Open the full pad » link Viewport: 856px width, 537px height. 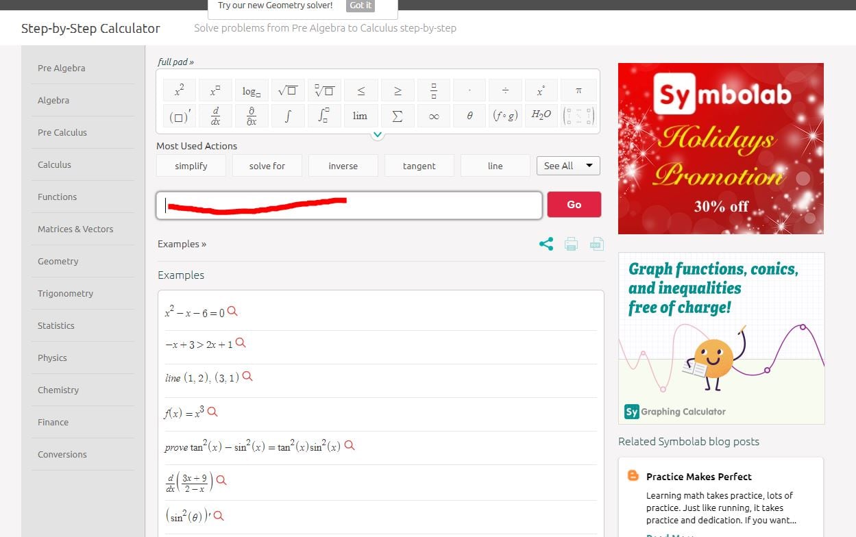pos(175,62)
